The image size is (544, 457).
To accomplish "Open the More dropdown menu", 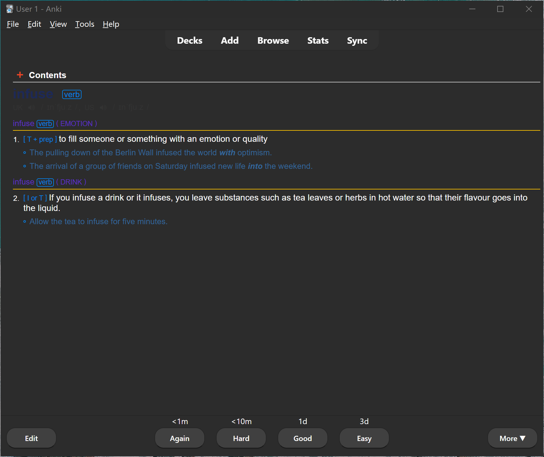I will (512, 438).
